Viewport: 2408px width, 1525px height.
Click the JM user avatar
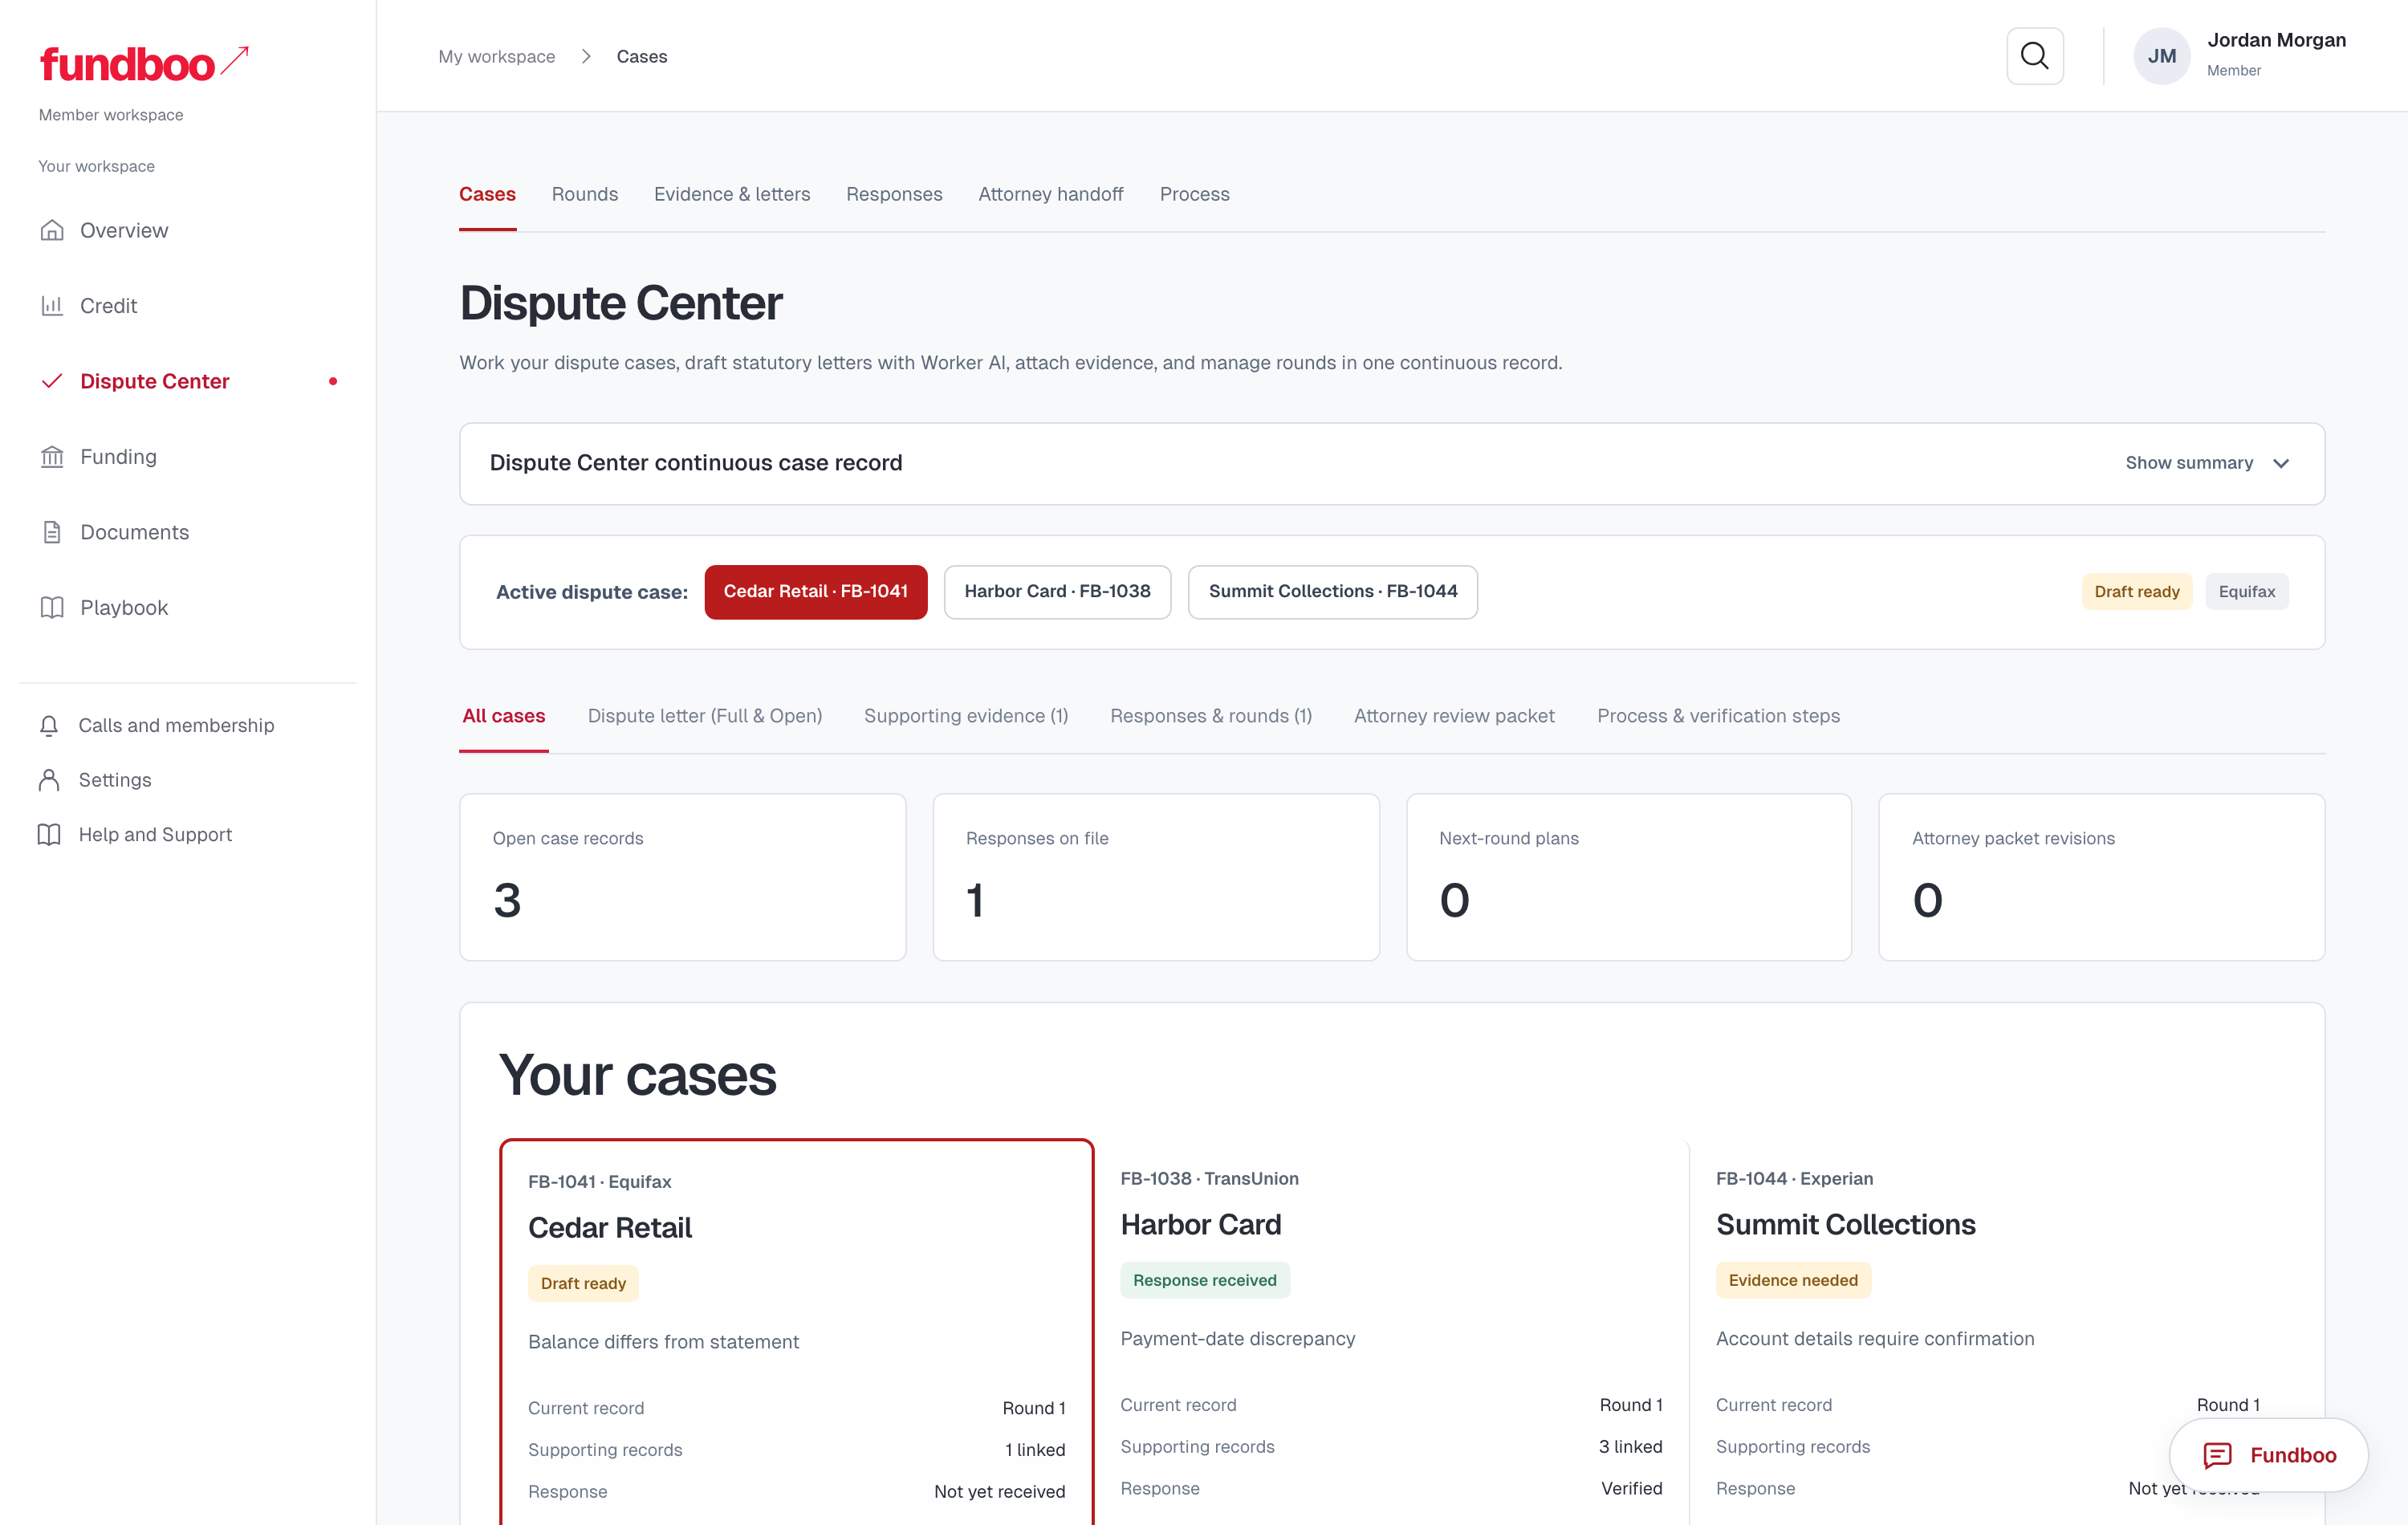[x=2162, y=56]
